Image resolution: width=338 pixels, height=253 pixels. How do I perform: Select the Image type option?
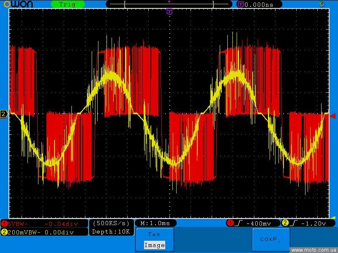click(154, 245)
